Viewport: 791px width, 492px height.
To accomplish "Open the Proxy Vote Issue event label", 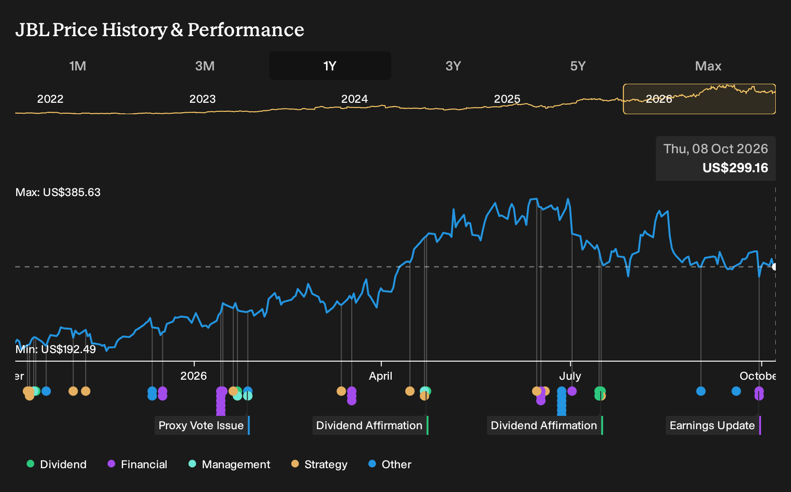I will pyautogui.click(x=202, y=425).
